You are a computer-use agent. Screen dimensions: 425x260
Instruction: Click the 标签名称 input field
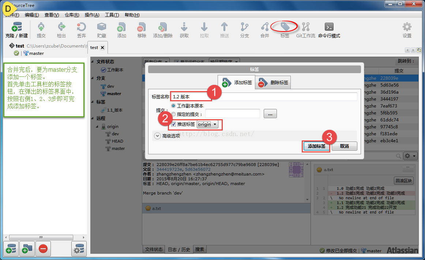[x=264, y=97]
